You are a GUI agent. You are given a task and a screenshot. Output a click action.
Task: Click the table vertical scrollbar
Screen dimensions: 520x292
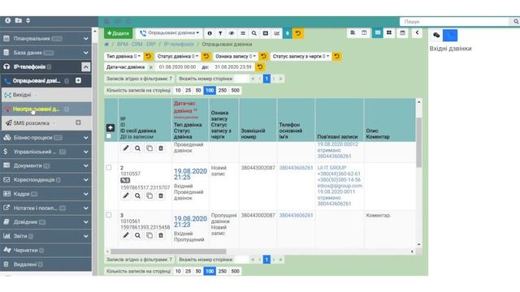point(419,143)
